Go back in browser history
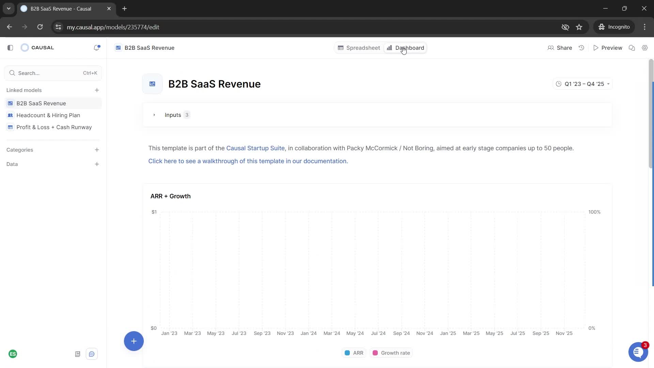The height and width of the screenshot is (368, 654). (x=10, y=27)
